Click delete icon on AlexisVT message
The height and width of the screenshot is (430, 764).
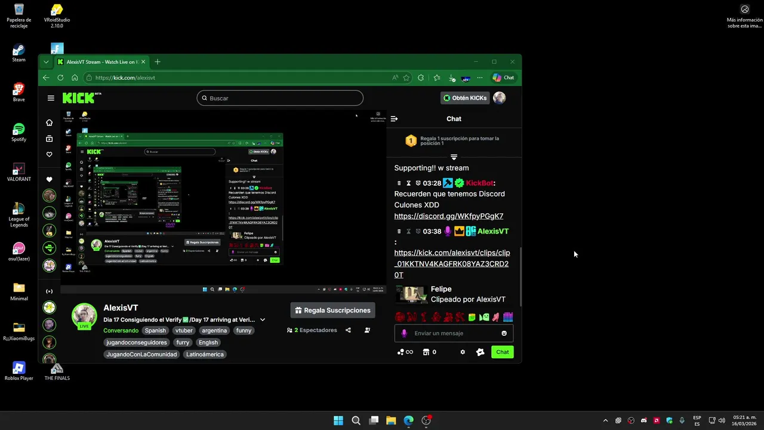click(399, 231)
